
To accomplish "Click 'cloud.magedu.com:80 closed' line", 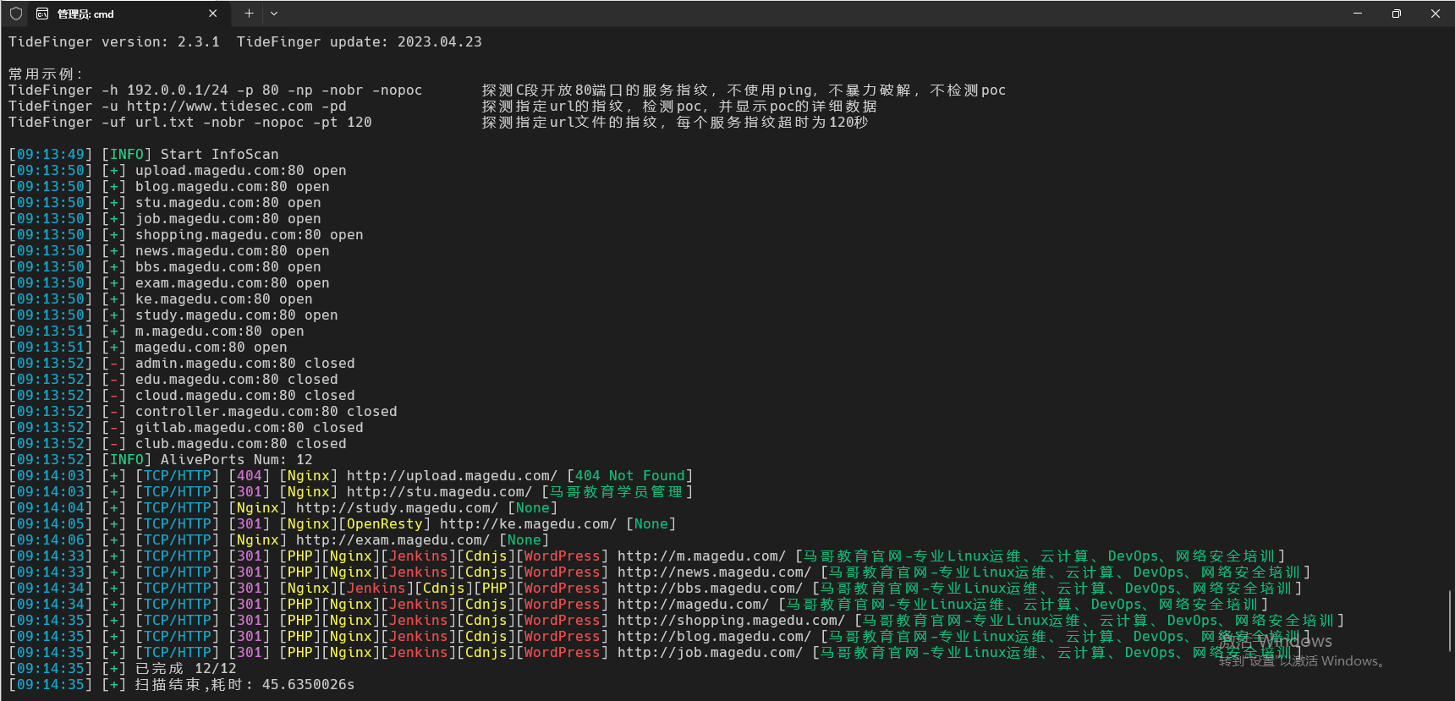I will (x=244, y=396).
